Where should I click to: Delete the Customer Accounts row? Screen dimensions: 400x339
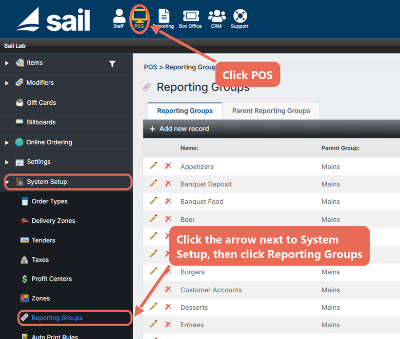168,289
